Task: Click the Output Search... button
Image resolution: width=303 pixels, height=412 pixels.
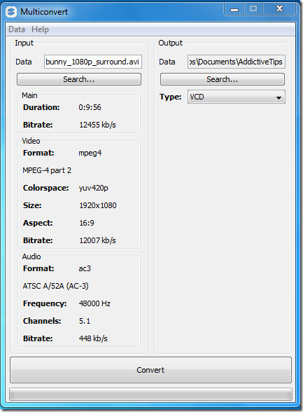Action: tap(223, 79)
